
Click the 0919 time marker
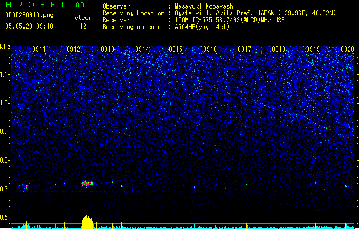[x=313, y=49]
